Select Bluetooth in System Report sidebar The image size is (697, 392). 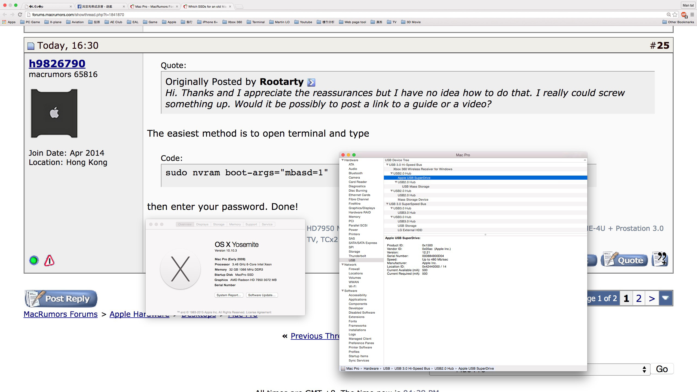point(356,173)
